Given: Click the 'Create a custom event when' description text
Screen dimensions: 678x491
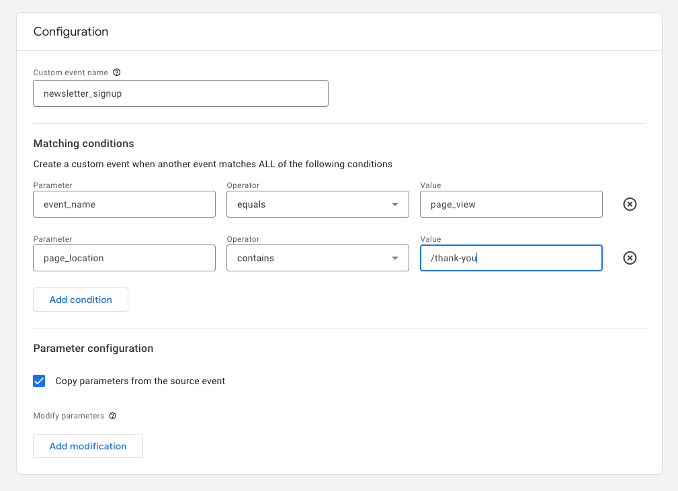Looking at the screenshot, I should 212,164.
